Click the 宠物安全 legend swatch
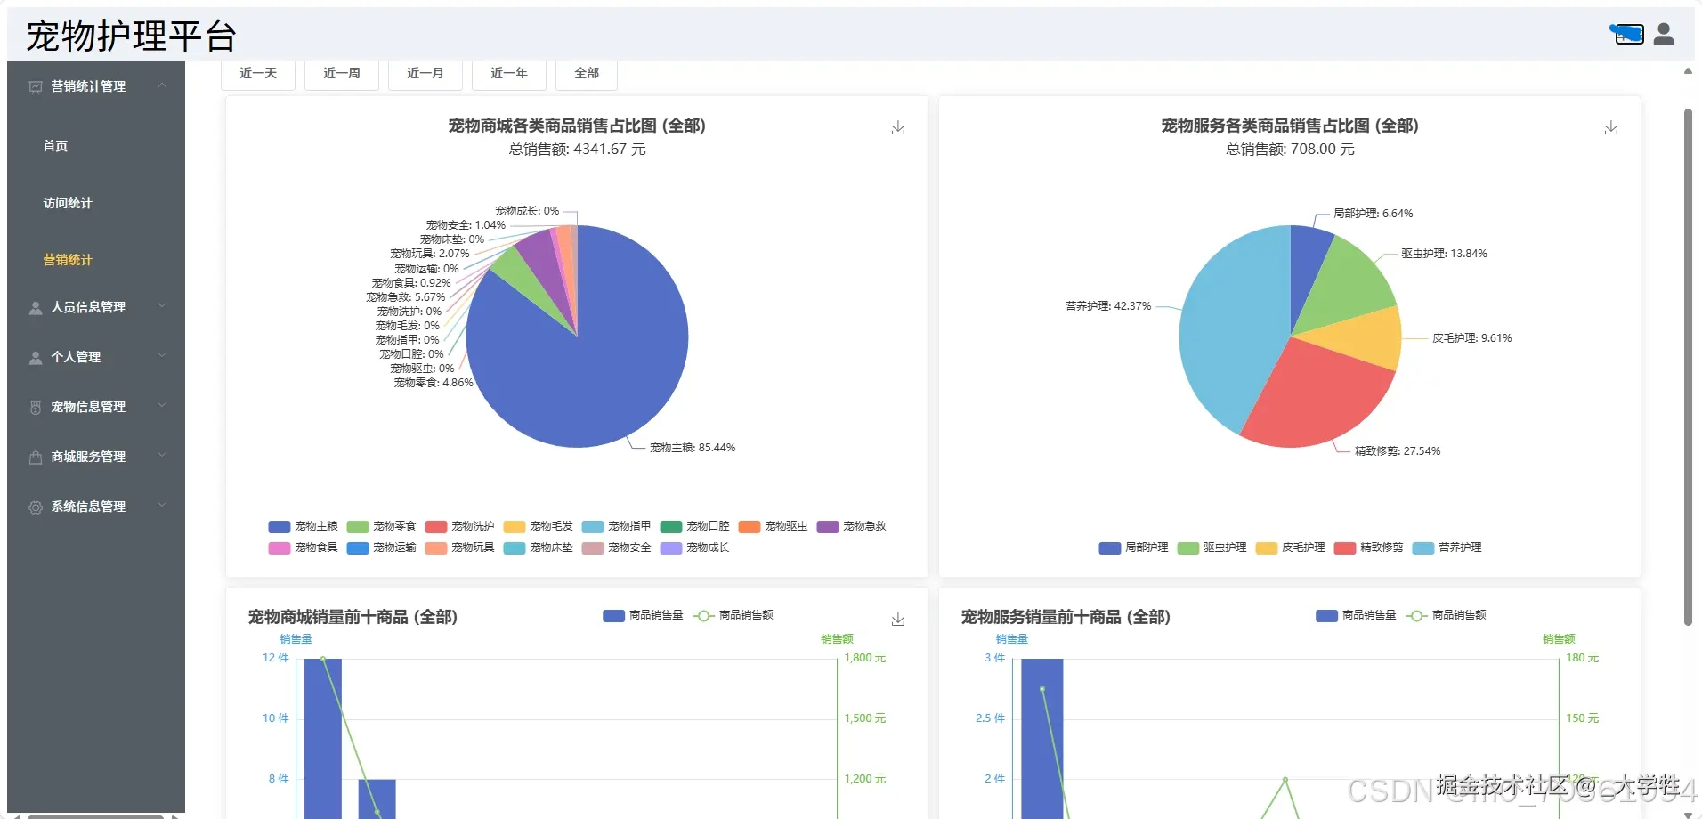1702x819 pixels. (x=593, y=547)
